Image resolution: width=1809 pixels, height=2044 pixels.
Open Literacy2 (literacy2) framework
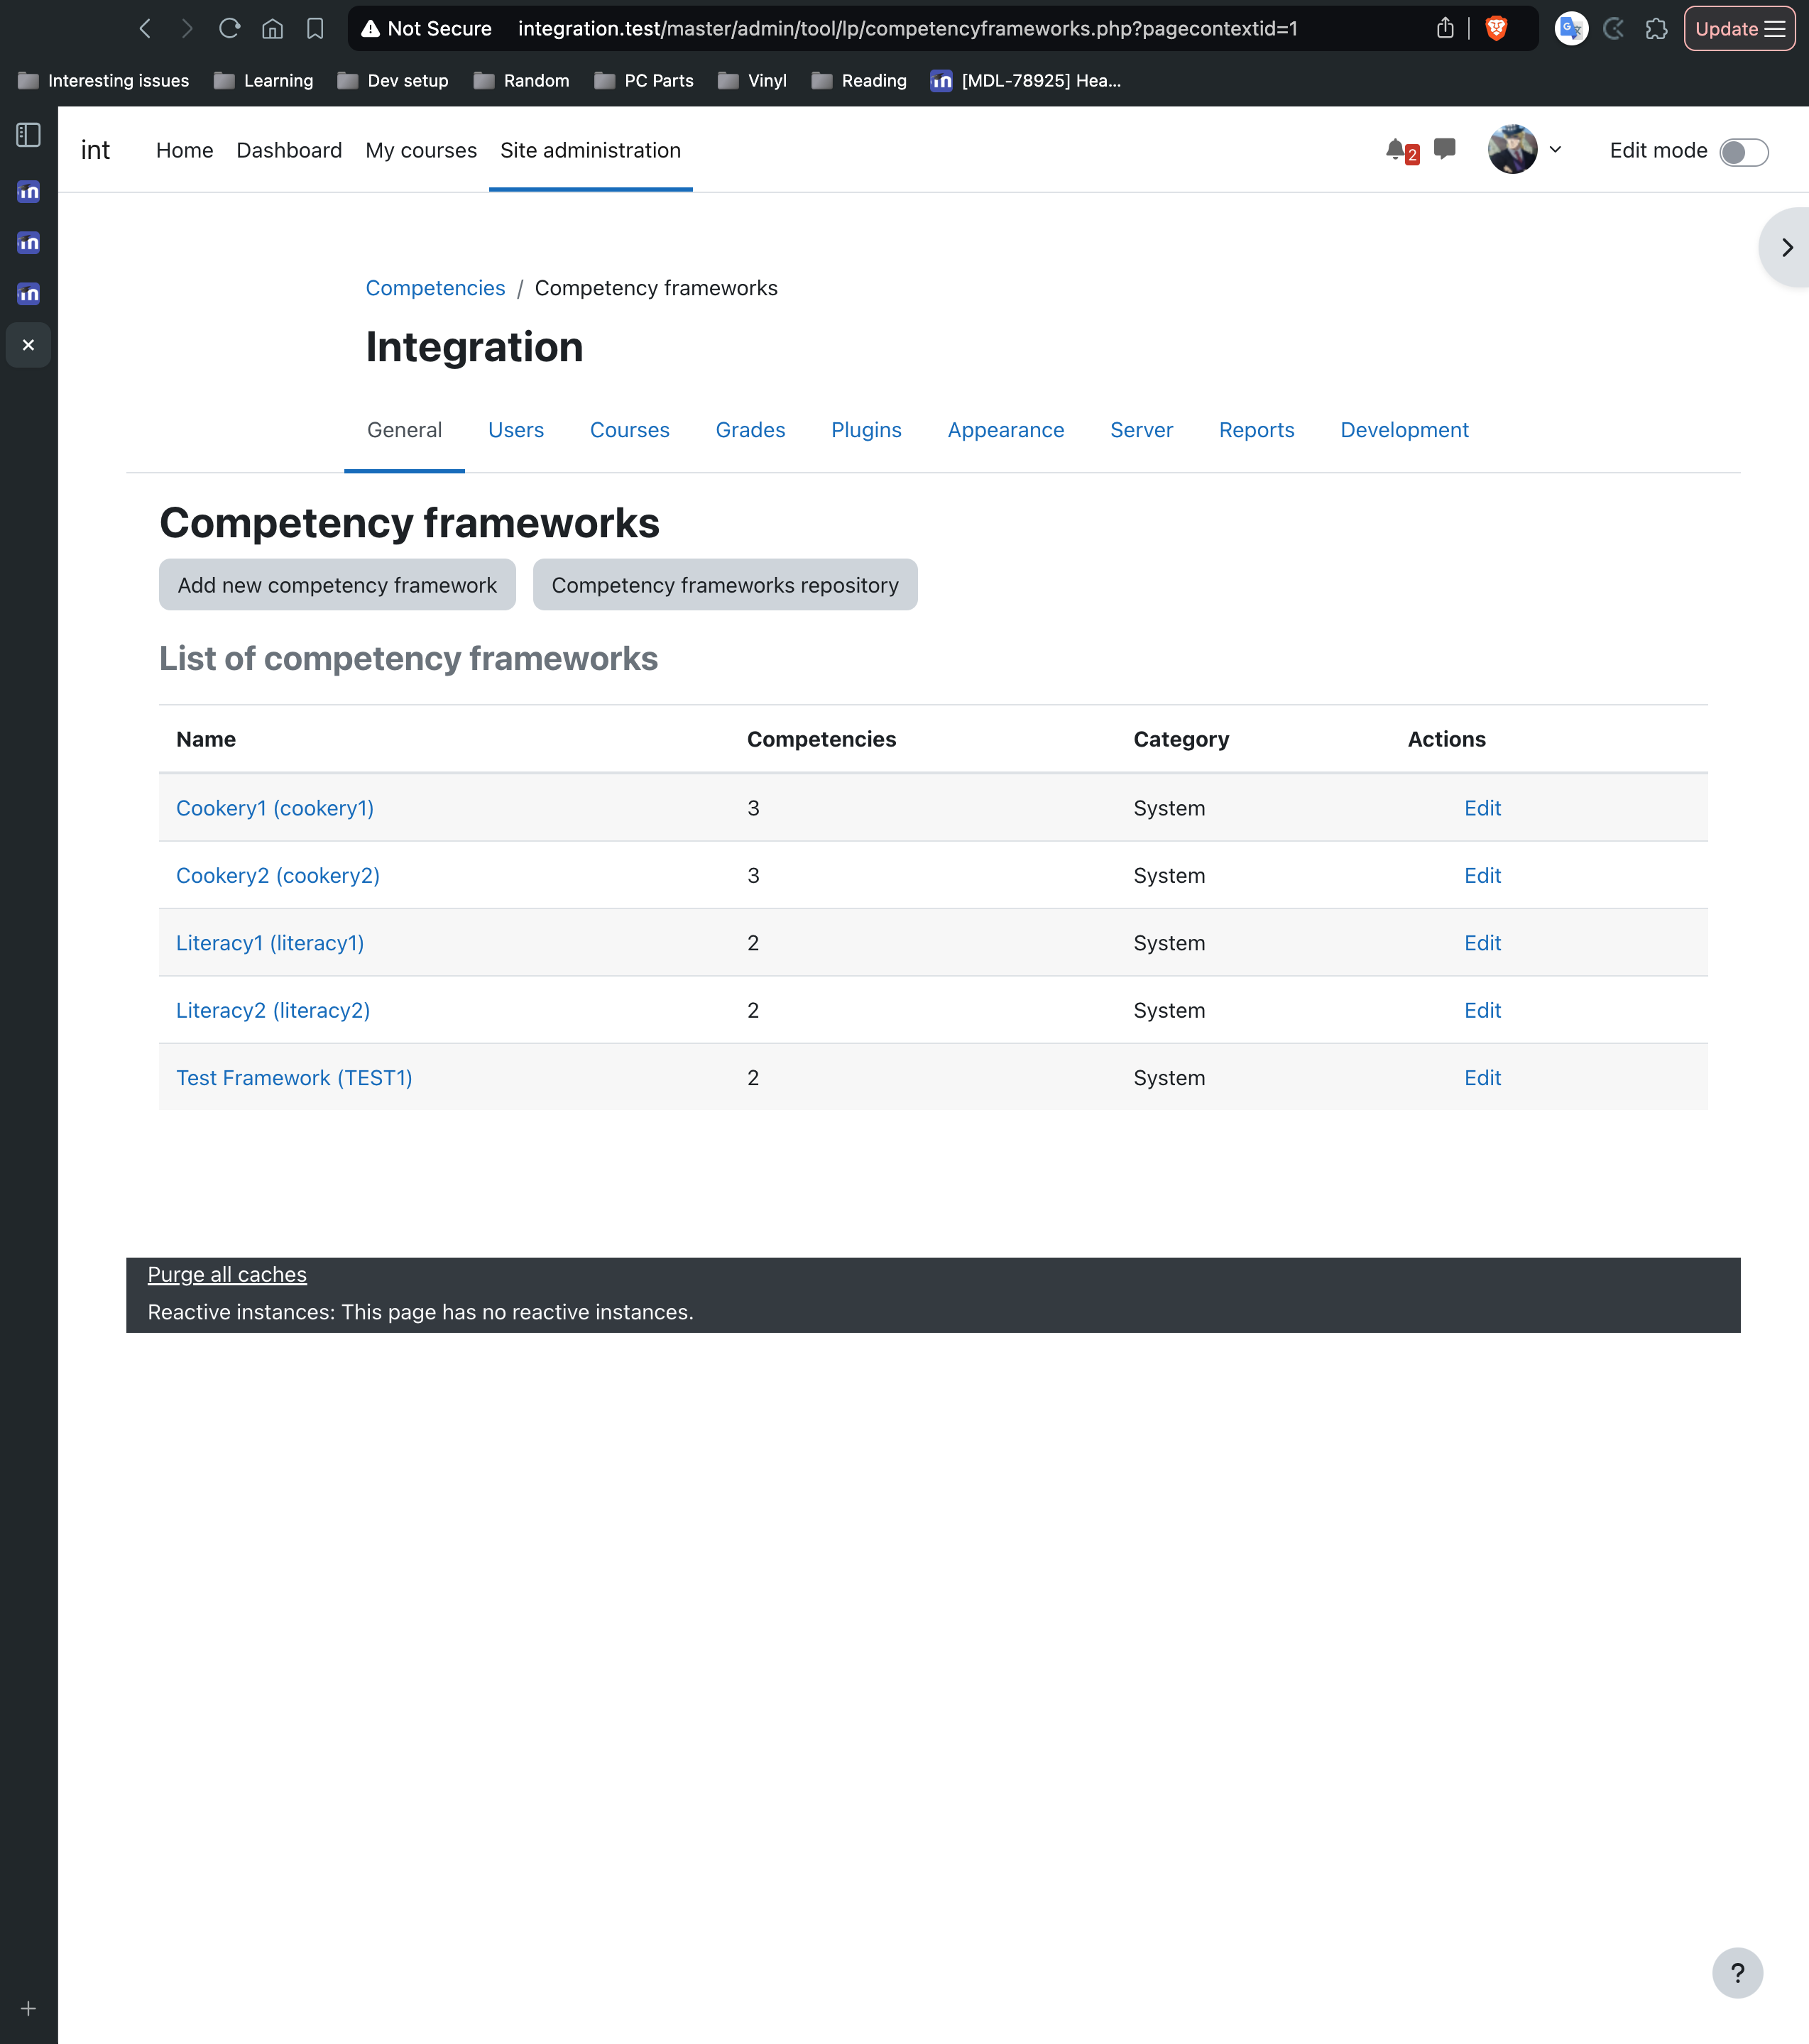click(273, 1010)
